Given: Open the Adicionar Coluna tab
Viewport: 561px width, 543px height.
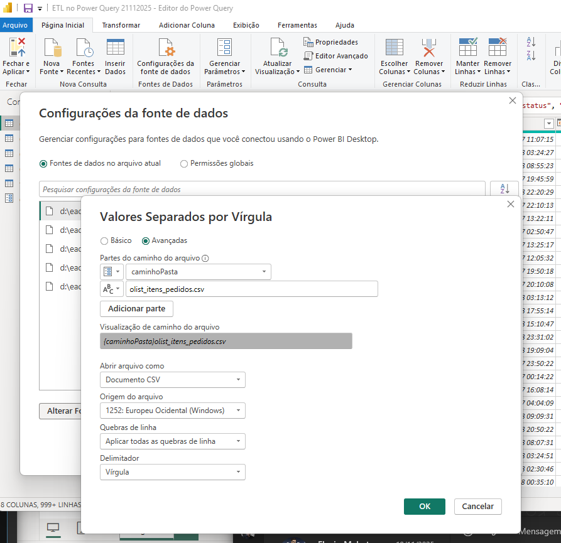Looking at the screenshot, I should click(x=187, y=25).
